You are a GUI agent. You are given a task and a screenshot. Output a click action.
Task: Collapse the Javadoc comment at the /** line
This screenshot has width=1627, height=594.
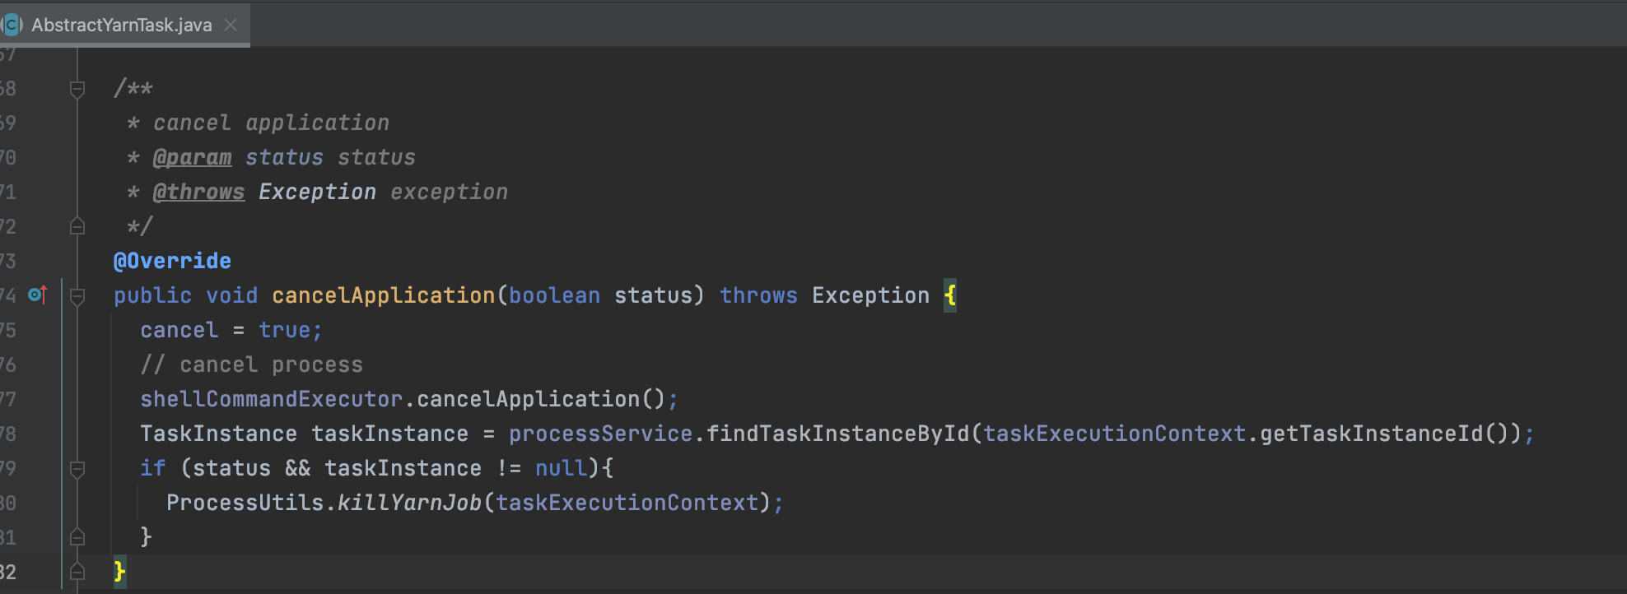click(77, 89)
